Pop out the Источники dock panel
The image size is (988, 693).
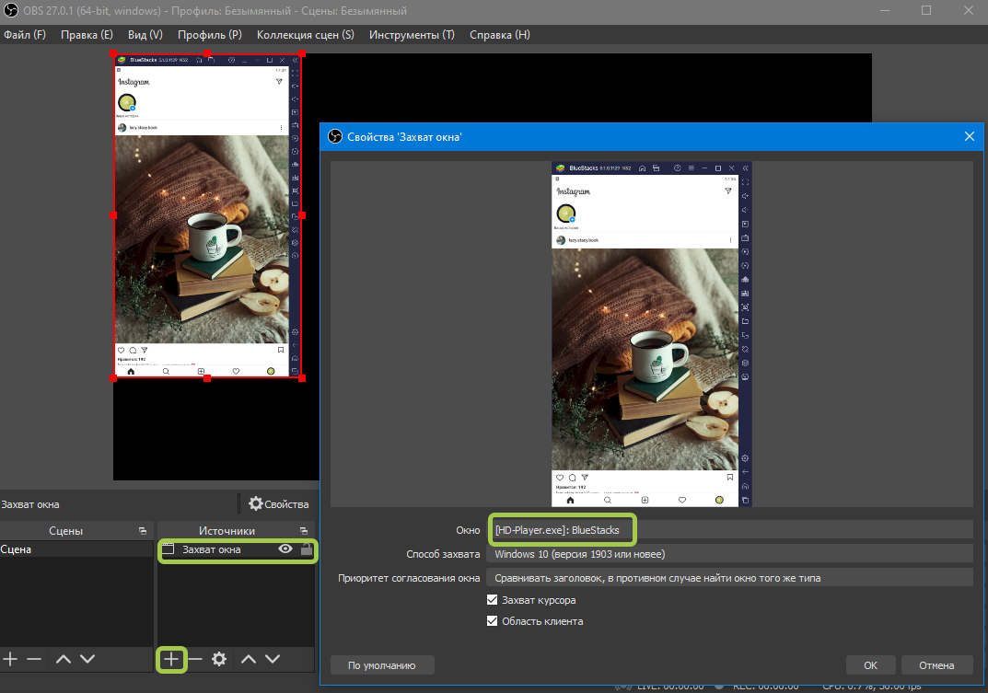point(303,531)
